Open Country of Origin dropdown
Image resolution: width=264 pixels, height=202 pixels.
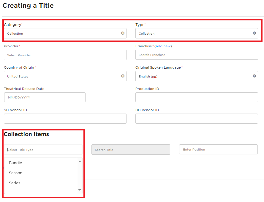65,76
